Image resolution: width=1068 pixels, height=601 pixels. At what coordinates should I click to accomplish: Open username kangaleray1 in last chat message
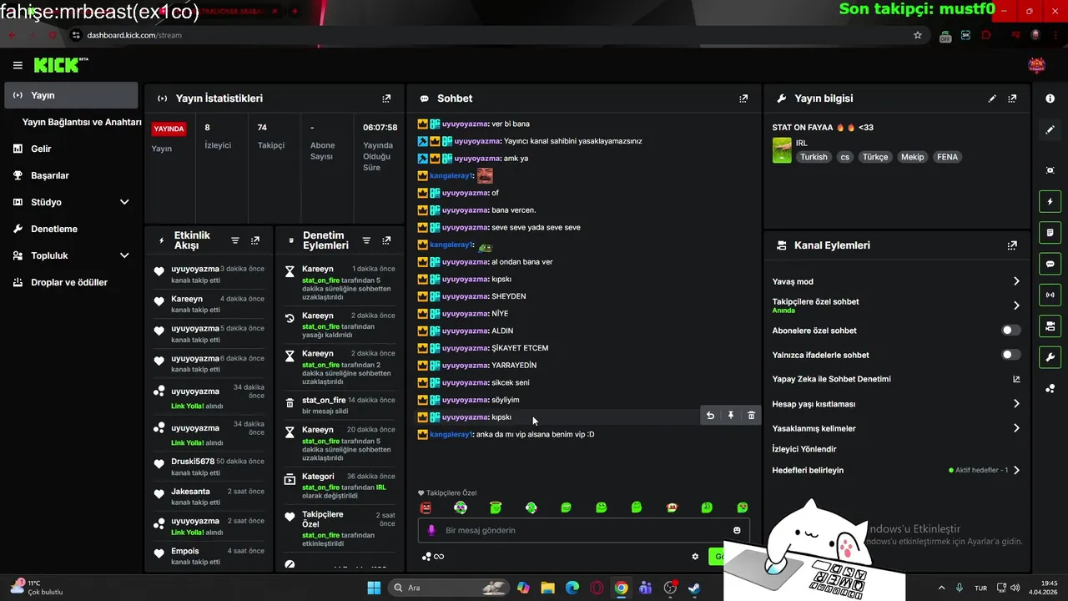[x=451, y=434]
